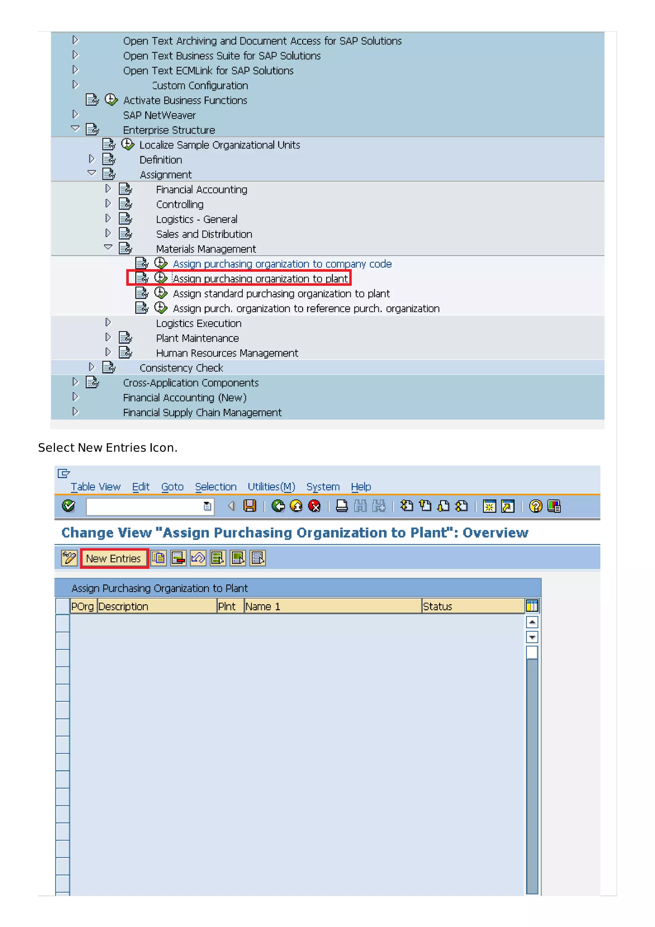Click the table configuration icon beside Status column
Screen dimensions: 655x927
532,606
